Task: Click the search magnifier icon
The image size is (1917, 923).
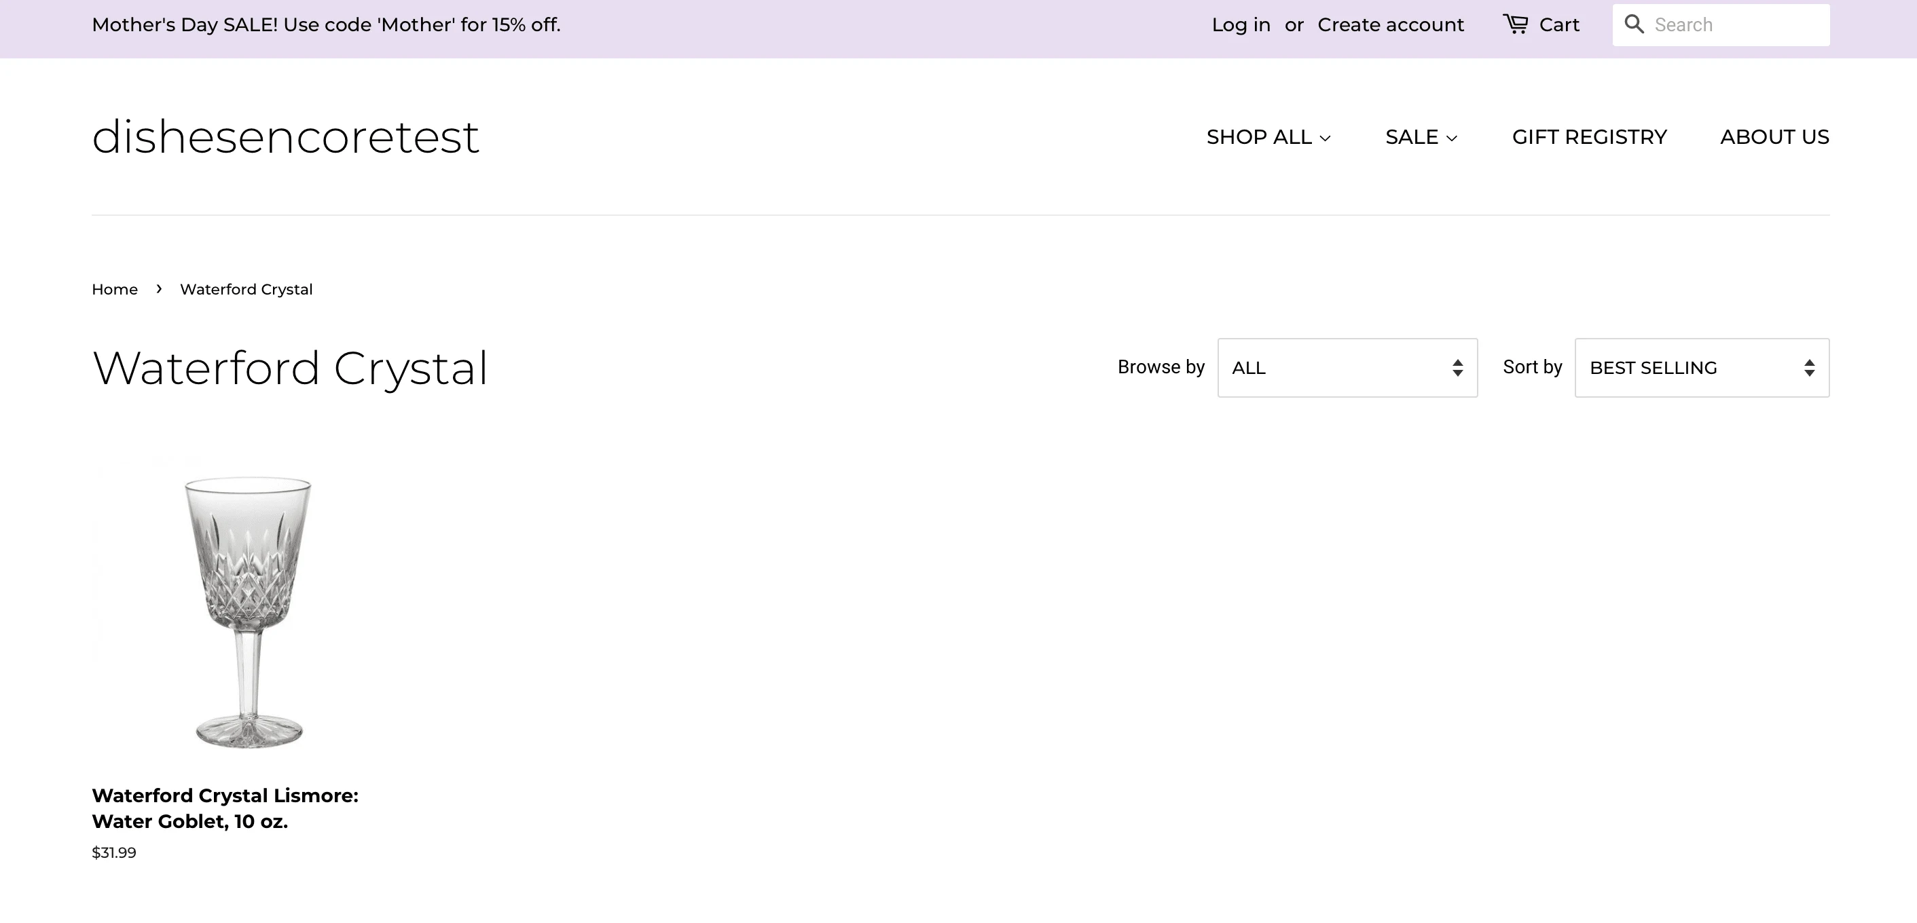Action: (1633, 24)
